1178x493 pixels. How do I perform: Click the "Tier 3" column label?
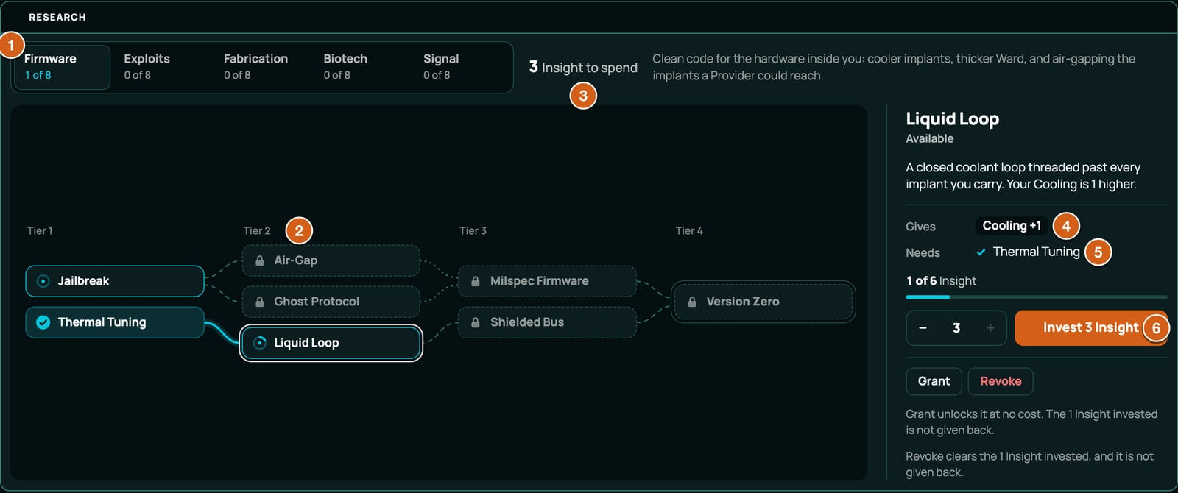tap(473, 231)
